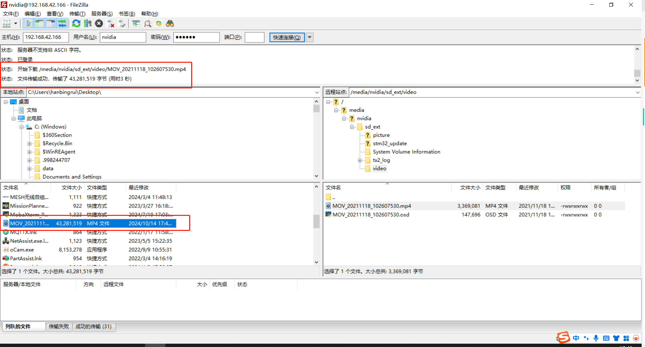This screenshot has height=347, width=645.
Task: Open the 书签(B) menu
Action: click(x=127, y=14)
